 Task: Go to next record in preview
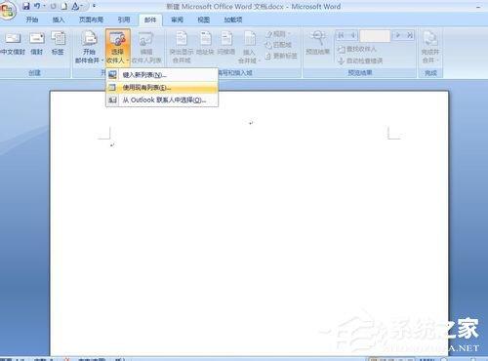[397, 35]
